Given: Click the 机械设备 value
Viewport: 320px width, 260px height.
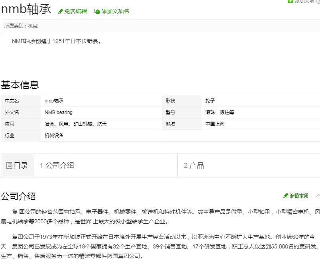Looking at the screenshot, I should tap(54, 136).
